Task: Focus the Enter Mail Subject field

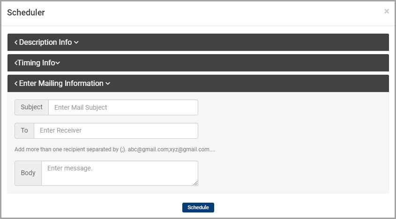Action: [123, 107]
